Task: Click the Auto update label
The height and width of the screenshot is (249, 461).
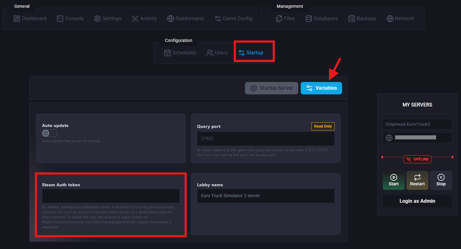Action: (55, 125)
